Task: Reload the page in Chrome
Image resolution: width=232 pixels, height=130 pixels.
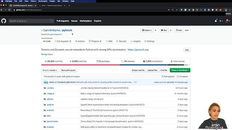Action: point(9,10)
